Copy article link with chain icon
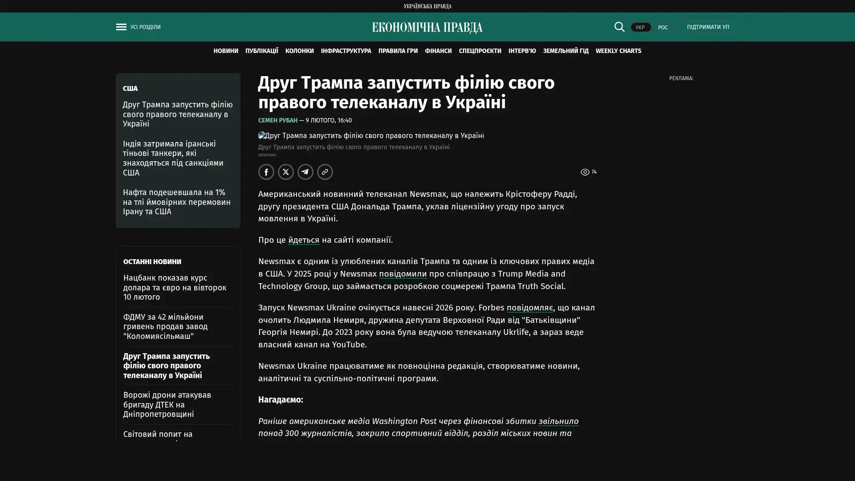The height and width of the screenshot is (481, 855). (x=325, y=172)
